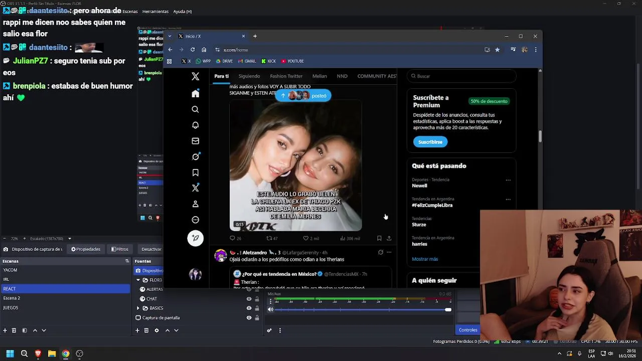Open options for Newell trend
642x361 pixels.
point(508,180)
